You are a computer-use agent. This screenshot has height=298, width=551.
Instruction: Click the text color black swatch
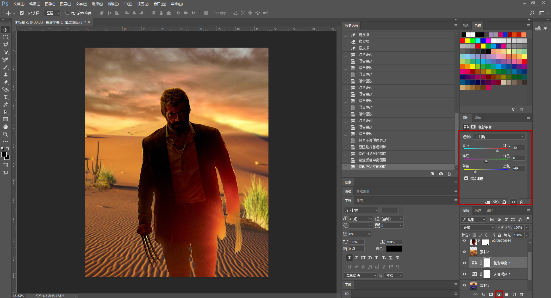394,249
